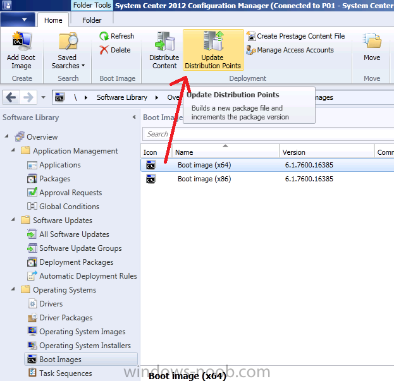This screenshot has width=394, height=381.
Task: Click the Add Boot Image icon
Action: point(22,41)
